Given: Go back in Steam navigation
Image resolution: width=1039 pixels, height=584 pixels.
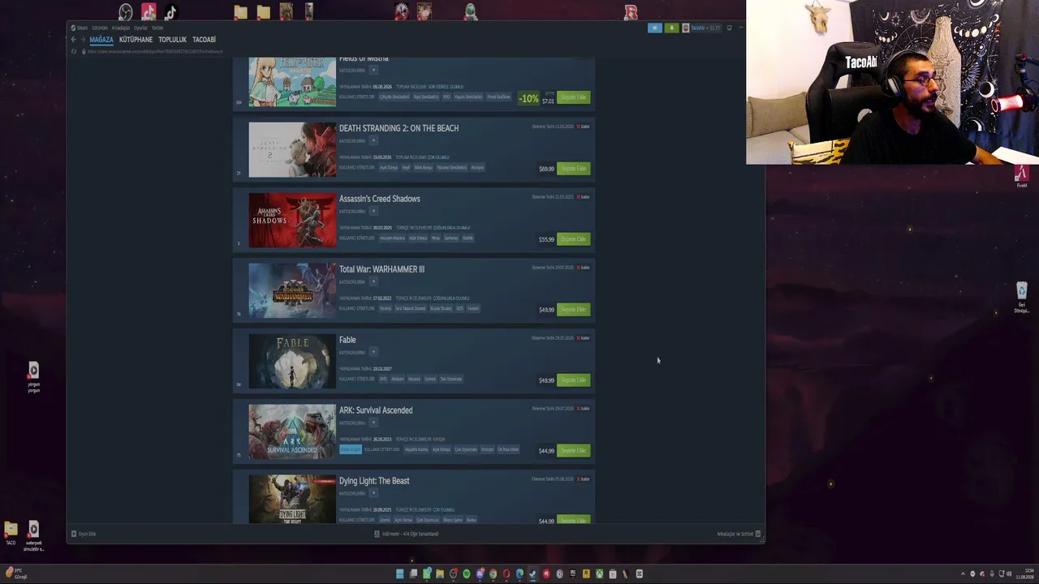Looking at the screenshot, I should 73,40.
